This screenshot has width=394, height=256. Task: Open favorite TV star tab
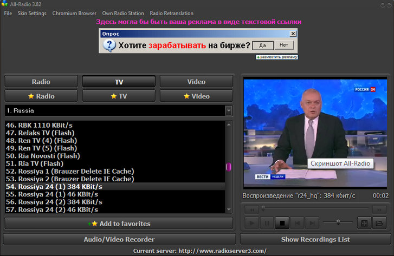click(119, 96)
